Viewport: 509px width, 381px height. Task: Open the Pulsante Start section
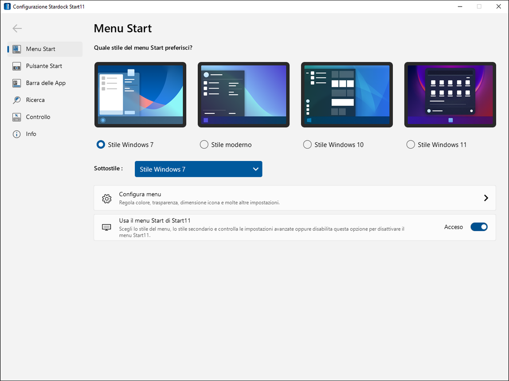[x=45, y=66]
